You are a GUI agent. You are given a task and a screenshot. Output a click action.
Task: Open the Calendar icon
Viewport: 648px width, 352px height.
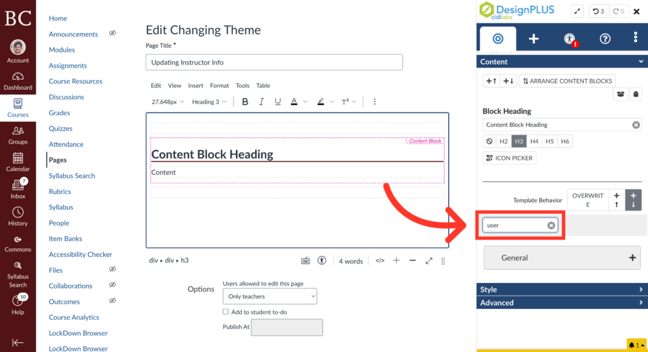tap(18, 158)
